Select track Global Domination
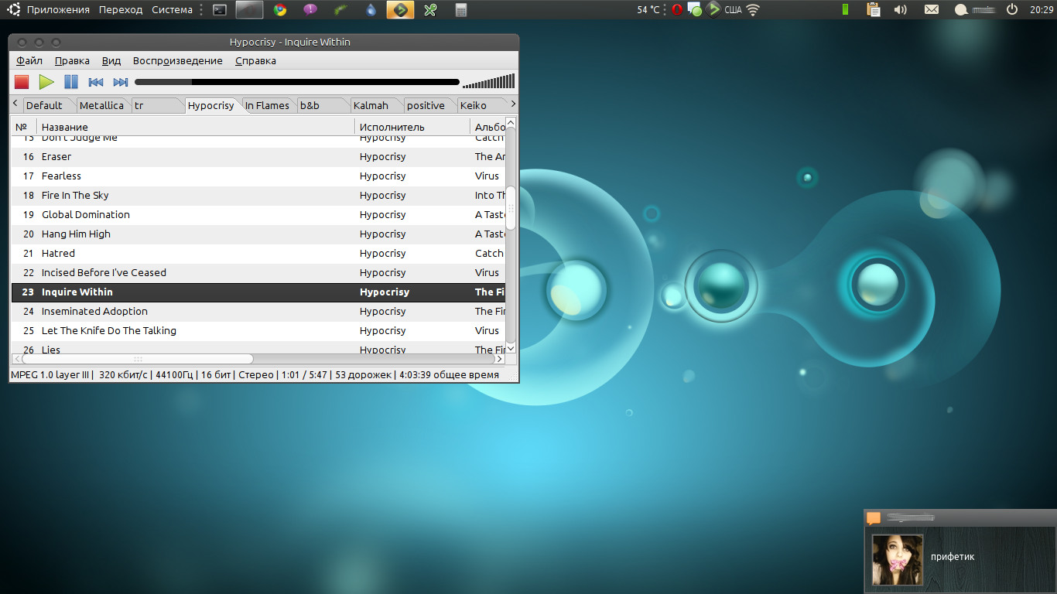Viewport: 1057px width, 594px height. [x=258, y=214]
